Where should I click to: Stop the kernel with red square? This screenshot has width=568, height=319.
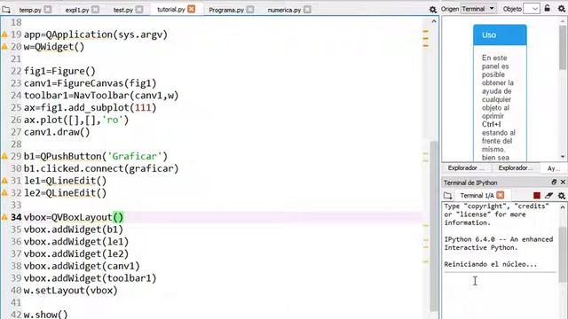point(537,196)
